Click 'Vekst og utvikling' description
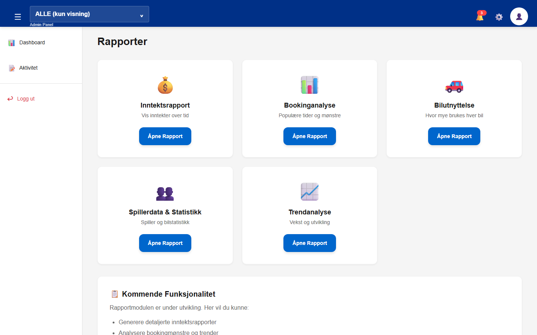This screenshot has height=335, width=537. point(310,222)
